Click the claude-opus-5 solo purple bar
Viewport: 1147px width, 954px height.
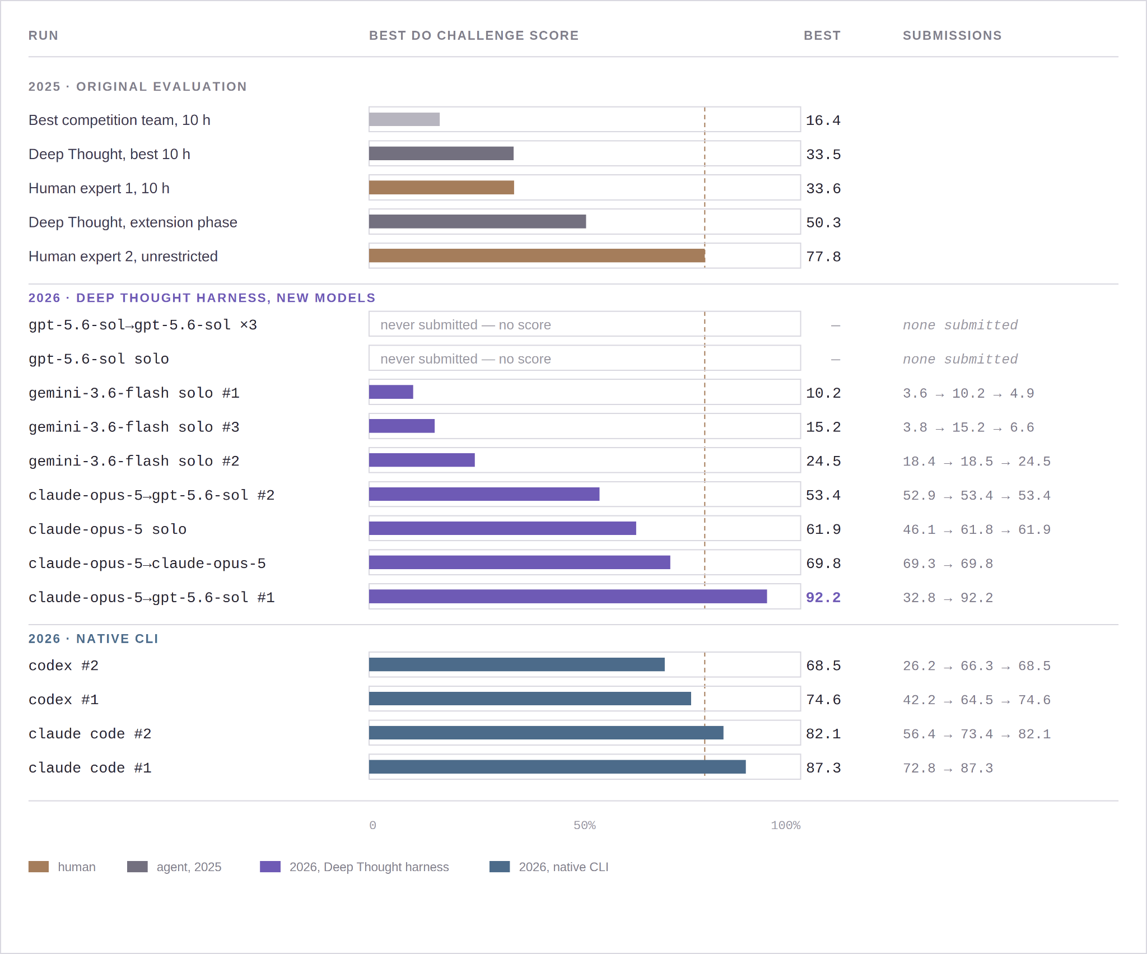click(x=502, y=528)
